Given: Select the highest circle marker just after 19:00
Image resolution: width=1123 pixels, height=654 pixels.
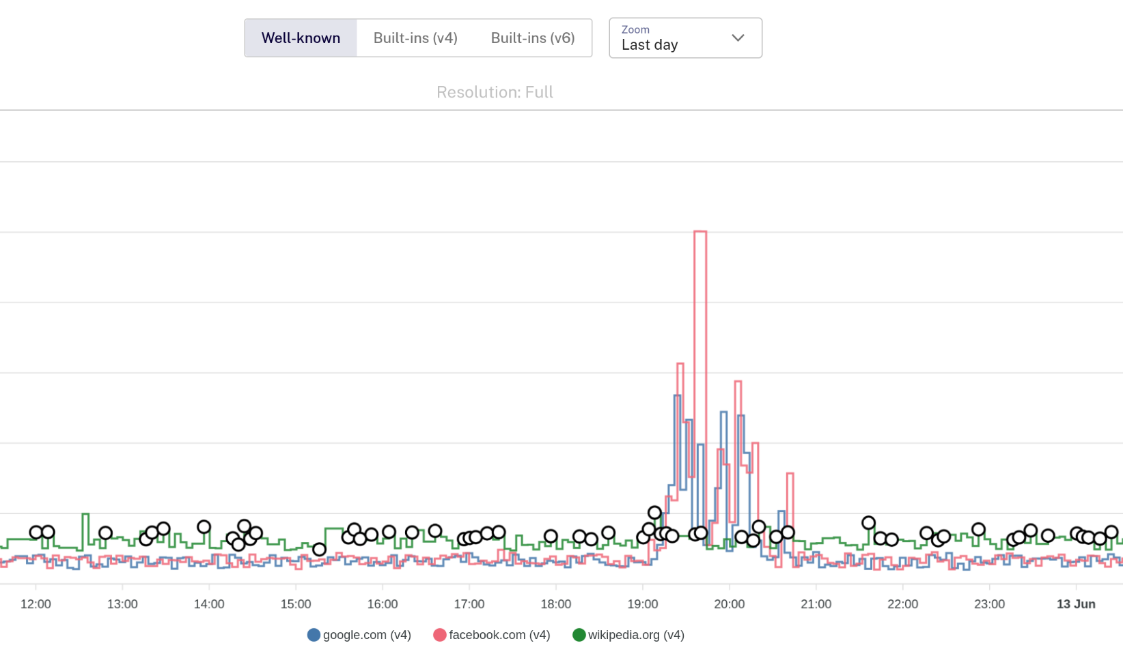Looking at the screenshot, I should 654,513.
